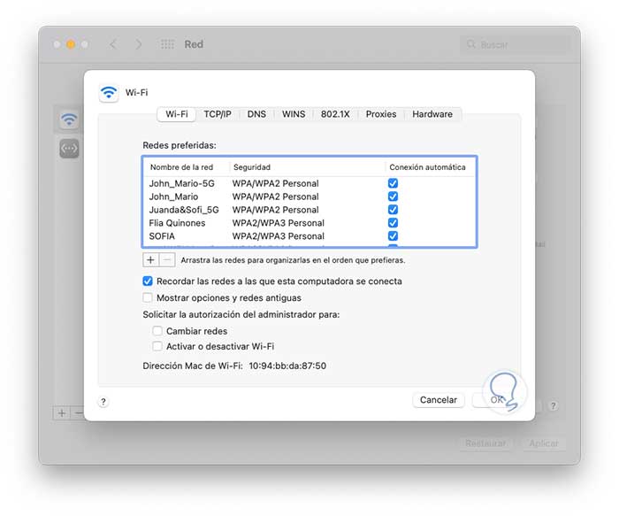Select Flia Quinones network row
The width and height of the screenshot is (619, 516).
click(309, 223)
